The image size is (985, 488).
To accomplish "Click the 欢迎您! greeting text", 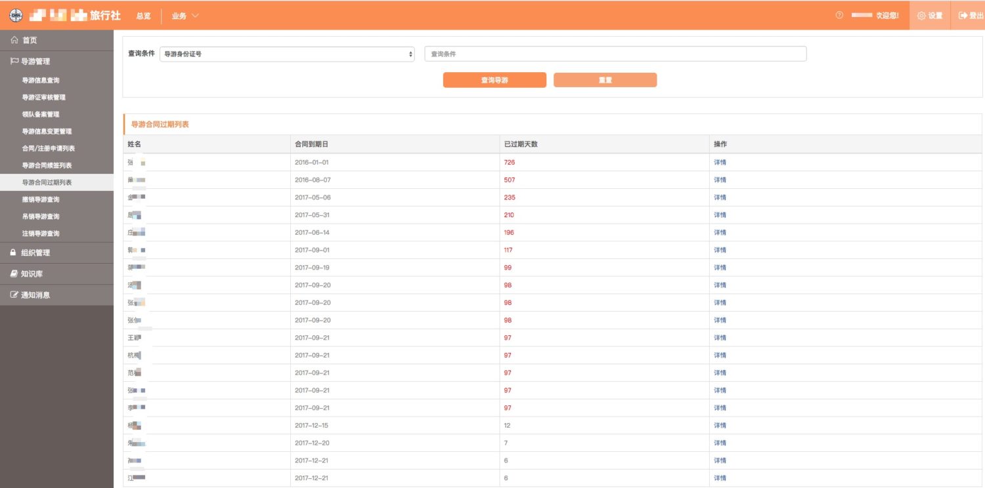I will coord(887,15).
